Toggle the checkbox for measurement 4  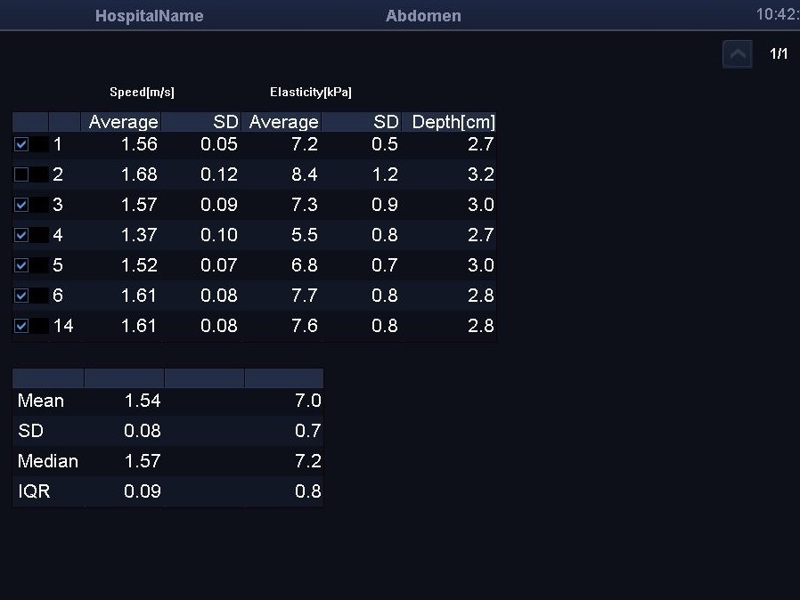click(x=21, y=235)
